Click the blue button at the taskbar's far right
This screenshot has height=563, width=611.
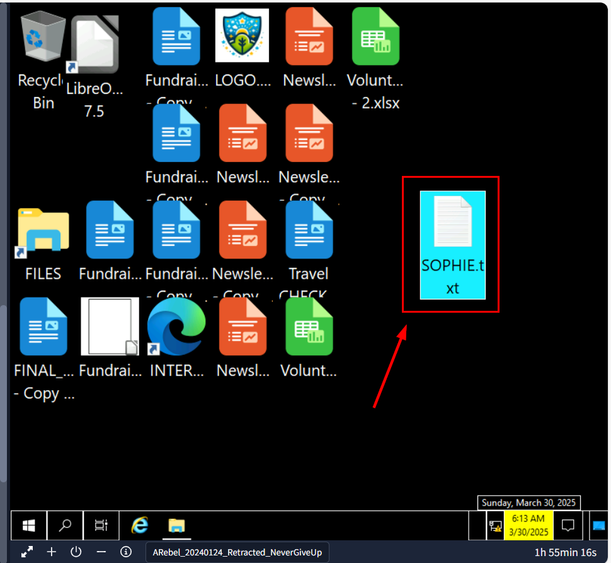point(598,526)
